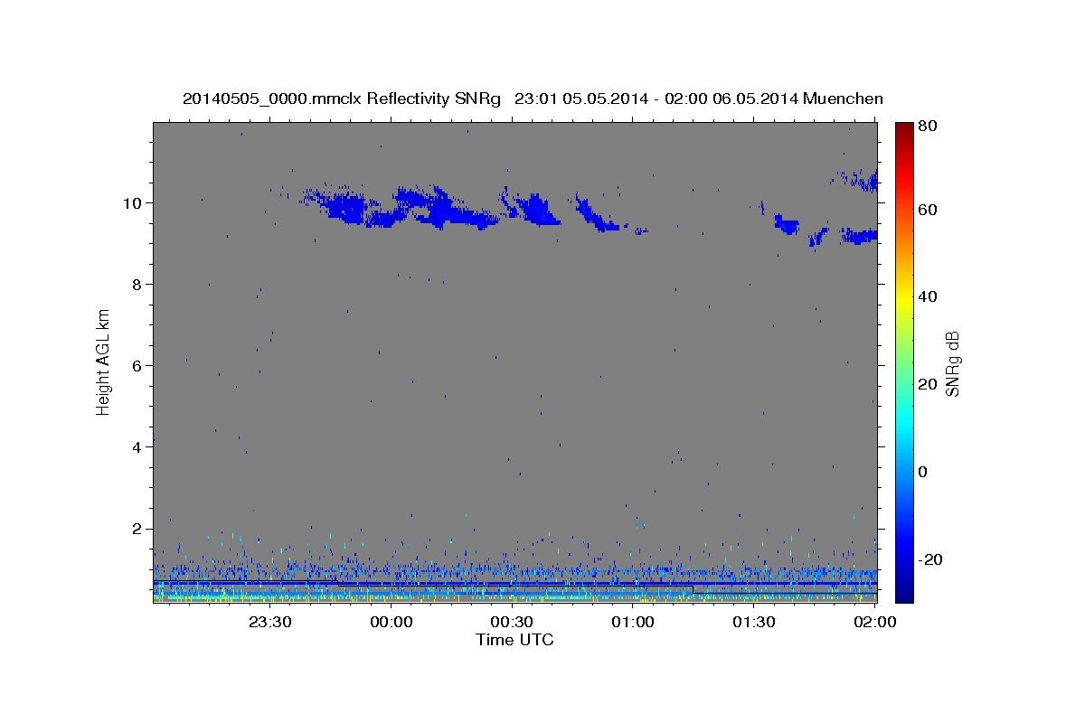Click the 23:30 time tick label
Image resolution: width=1085 pixels, height=723 pixels.
coord(270,622)
